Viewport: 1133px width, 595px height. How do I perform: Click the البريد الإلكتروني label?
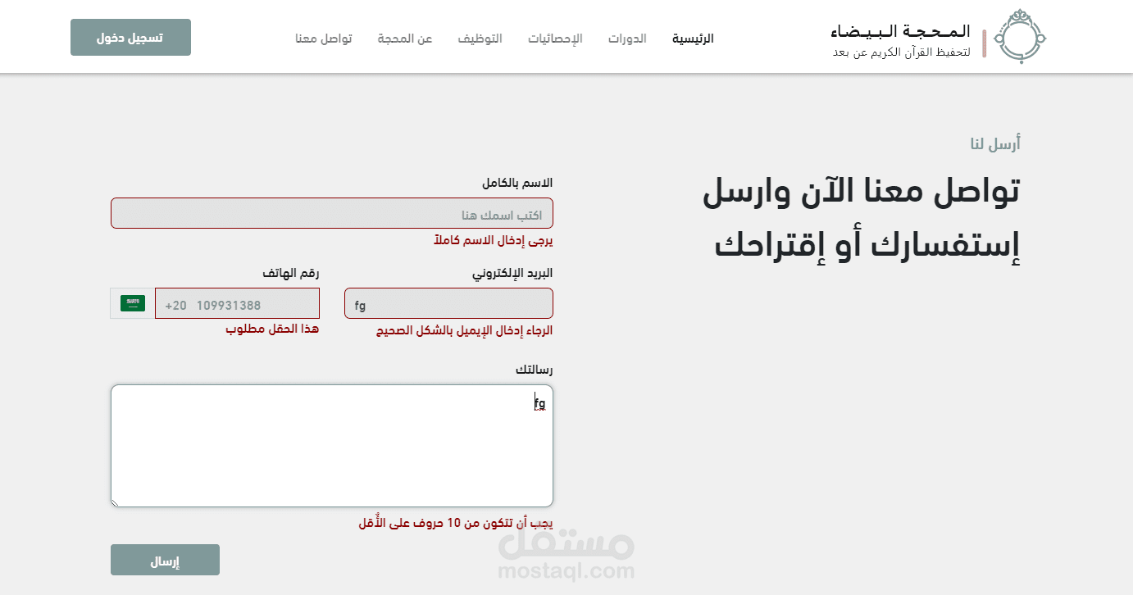[x=512, y=273]
